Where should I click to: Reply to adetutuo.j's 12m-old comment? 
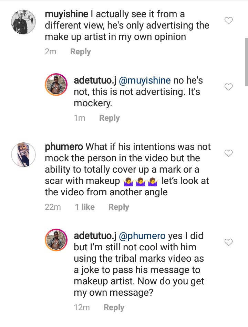114,307
